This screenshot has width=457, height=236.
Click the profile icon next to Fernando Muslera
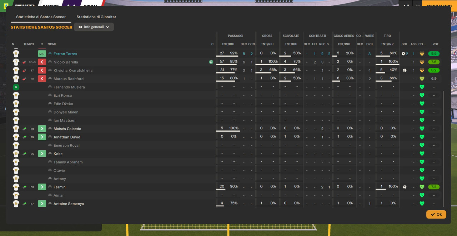pos(50,87)
